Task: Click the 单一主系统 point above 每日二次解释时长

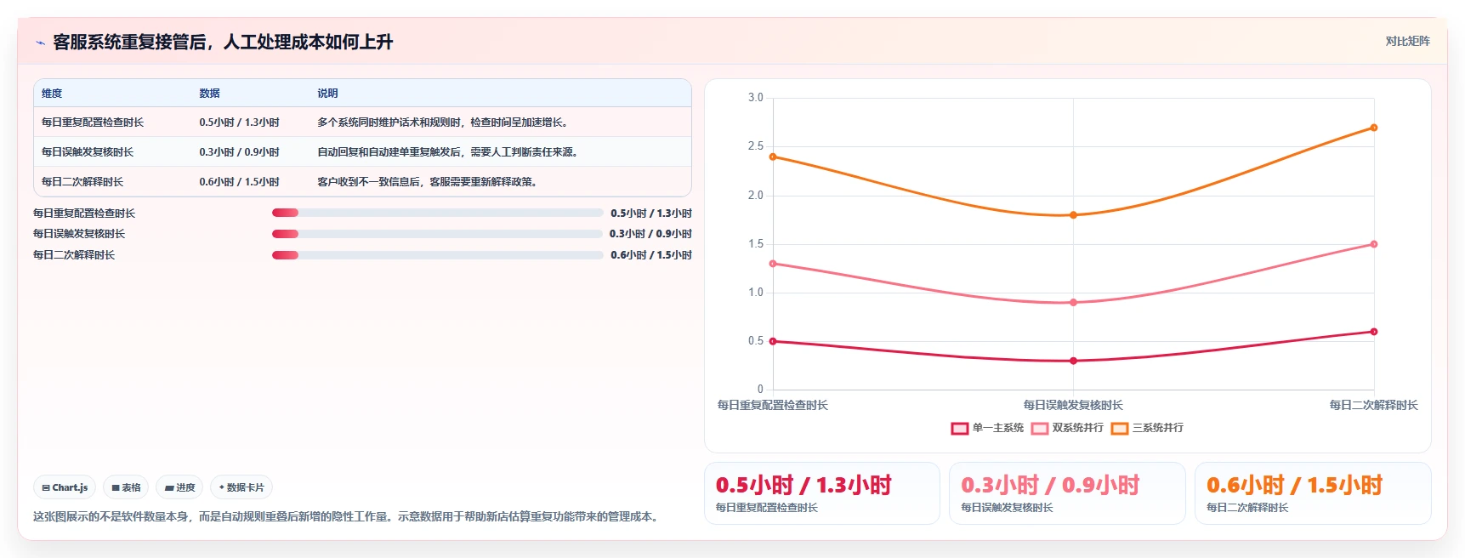Action: click(x=1374, y=332)
